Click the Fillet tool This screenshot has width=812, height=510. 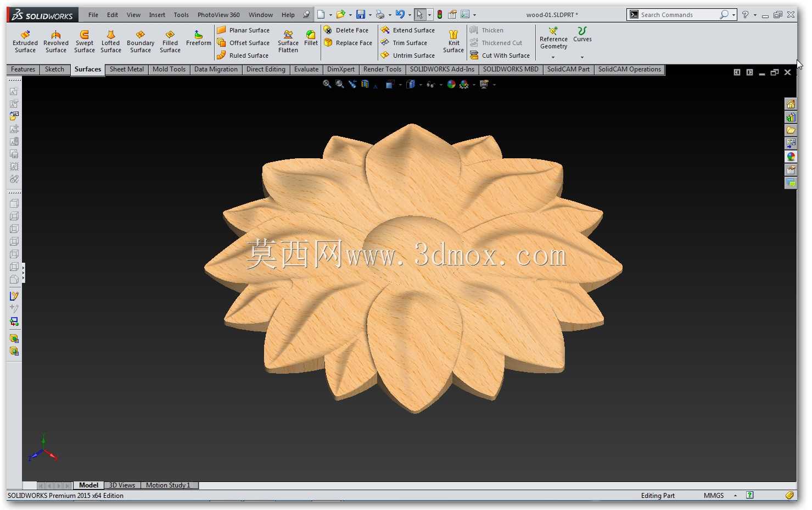[311, 38]
